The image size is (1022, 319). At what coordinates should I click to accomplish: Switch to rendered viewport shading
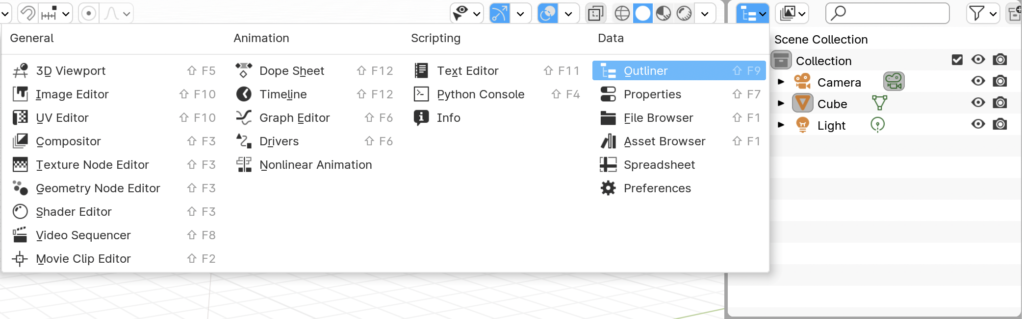pyautogui.click(x=684, y=13)
